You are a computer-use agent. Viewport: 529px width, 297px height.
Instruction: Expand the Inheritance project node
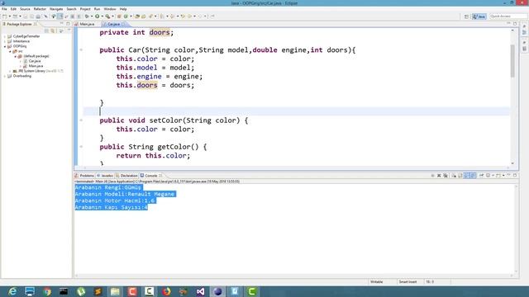[x=5, y=41]
